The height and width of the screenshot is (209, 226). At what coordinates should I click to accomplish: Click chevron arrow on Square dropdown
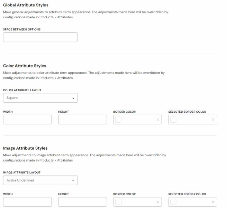point(73,98)
